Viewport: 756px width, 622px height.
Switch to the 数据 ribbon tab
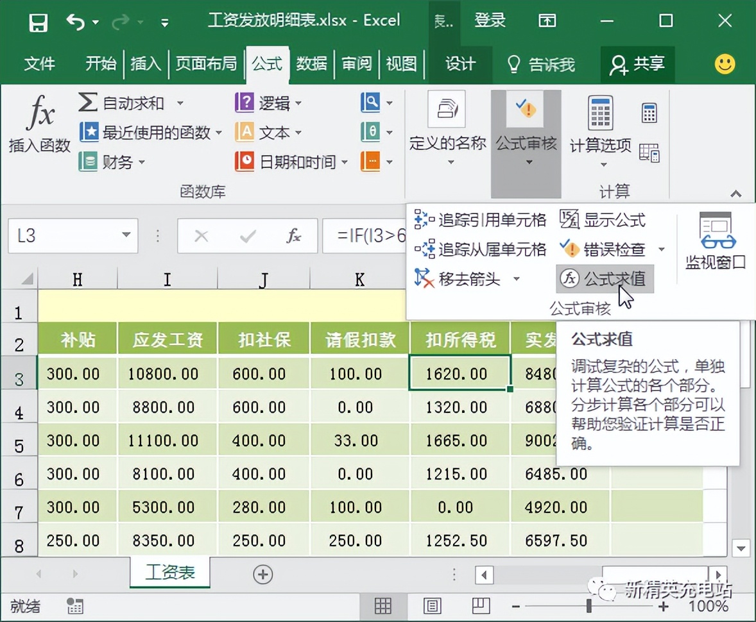tap(312, 64)
